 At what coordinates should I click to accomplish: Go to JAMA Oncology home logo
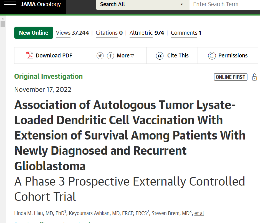click(41, 4)
